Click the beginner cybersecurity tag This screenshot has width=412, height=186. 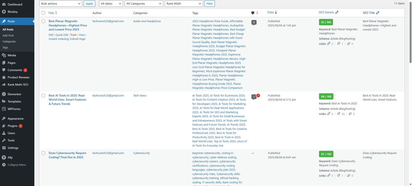click(x=206, y=153)
